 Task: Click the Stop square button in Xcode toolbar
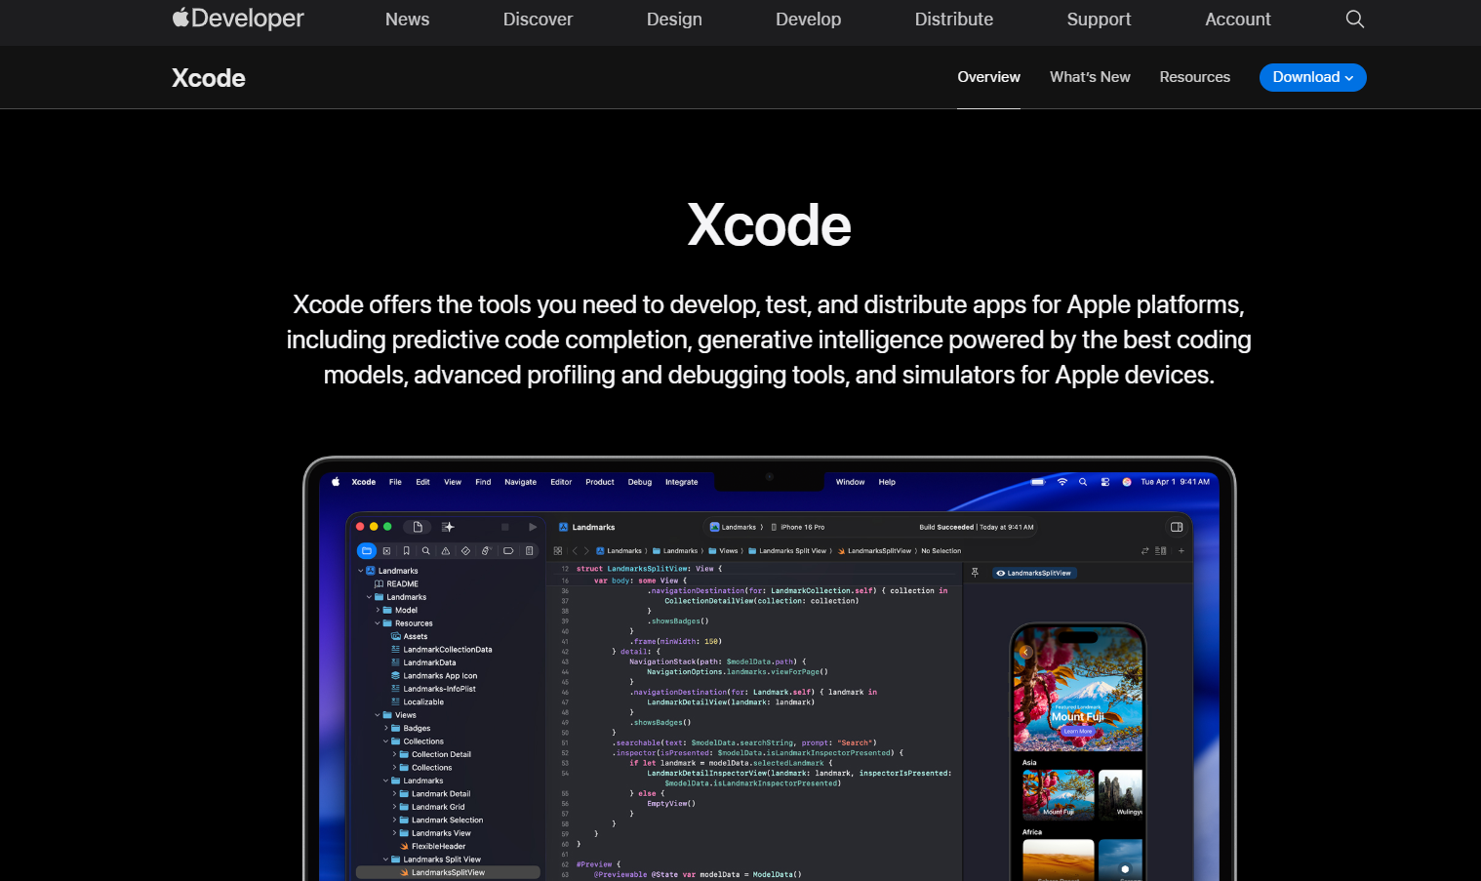505,527
